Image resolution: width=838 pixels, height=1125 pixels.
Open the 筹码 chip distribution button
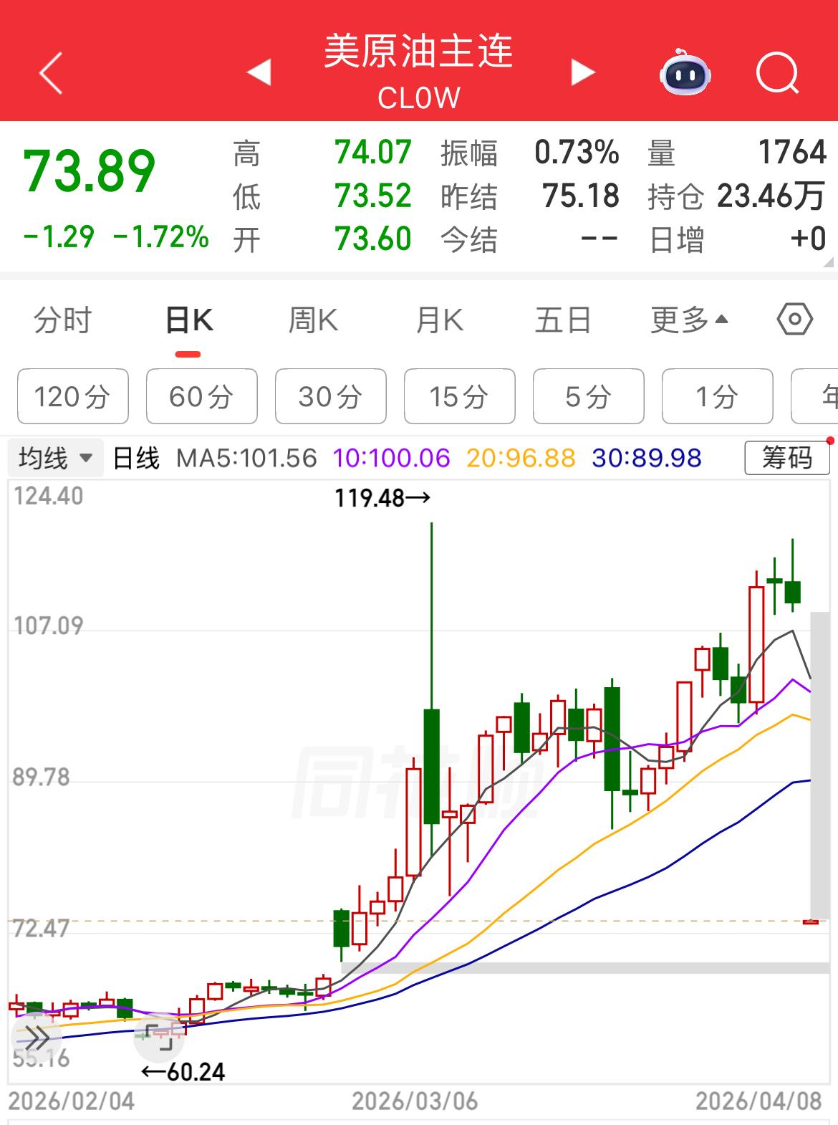pyautogui.click(x=787, y=457)
